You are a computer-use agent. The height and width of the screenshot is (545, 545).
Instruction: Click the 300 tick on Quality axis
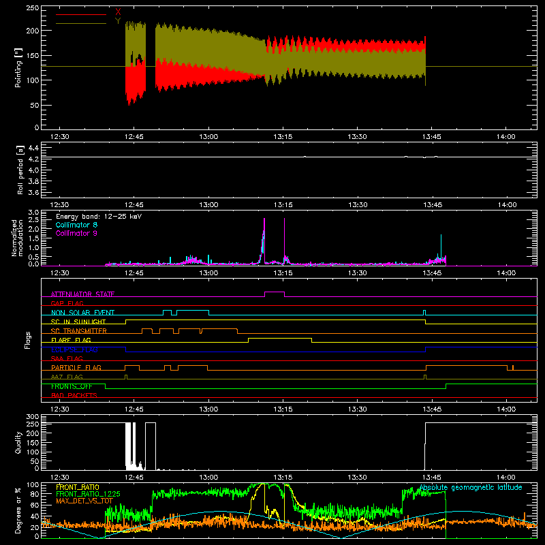pos(33,417)
